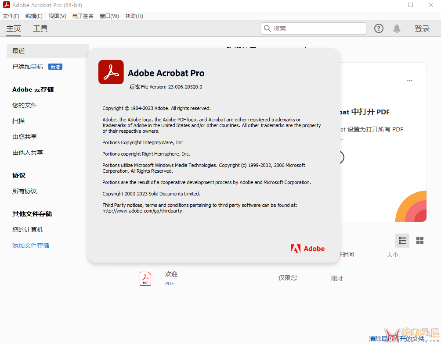Open the 视图(V) menu

click(58, 16)
